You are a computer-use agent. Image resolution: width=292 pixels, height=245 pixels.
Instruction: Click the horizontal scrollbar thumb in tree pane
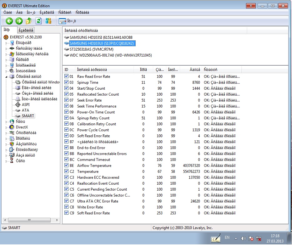29,220
